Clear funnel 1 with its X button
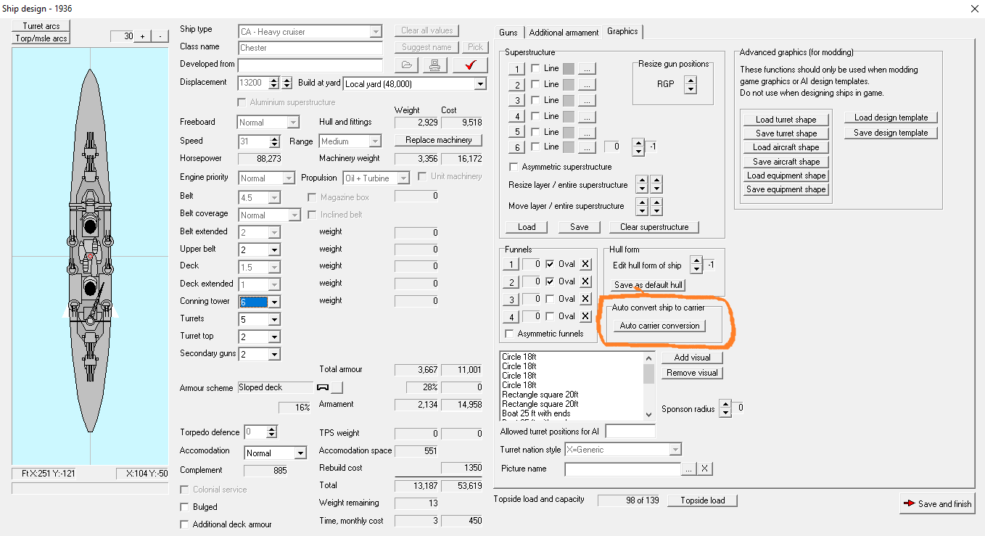 [585, 264]
